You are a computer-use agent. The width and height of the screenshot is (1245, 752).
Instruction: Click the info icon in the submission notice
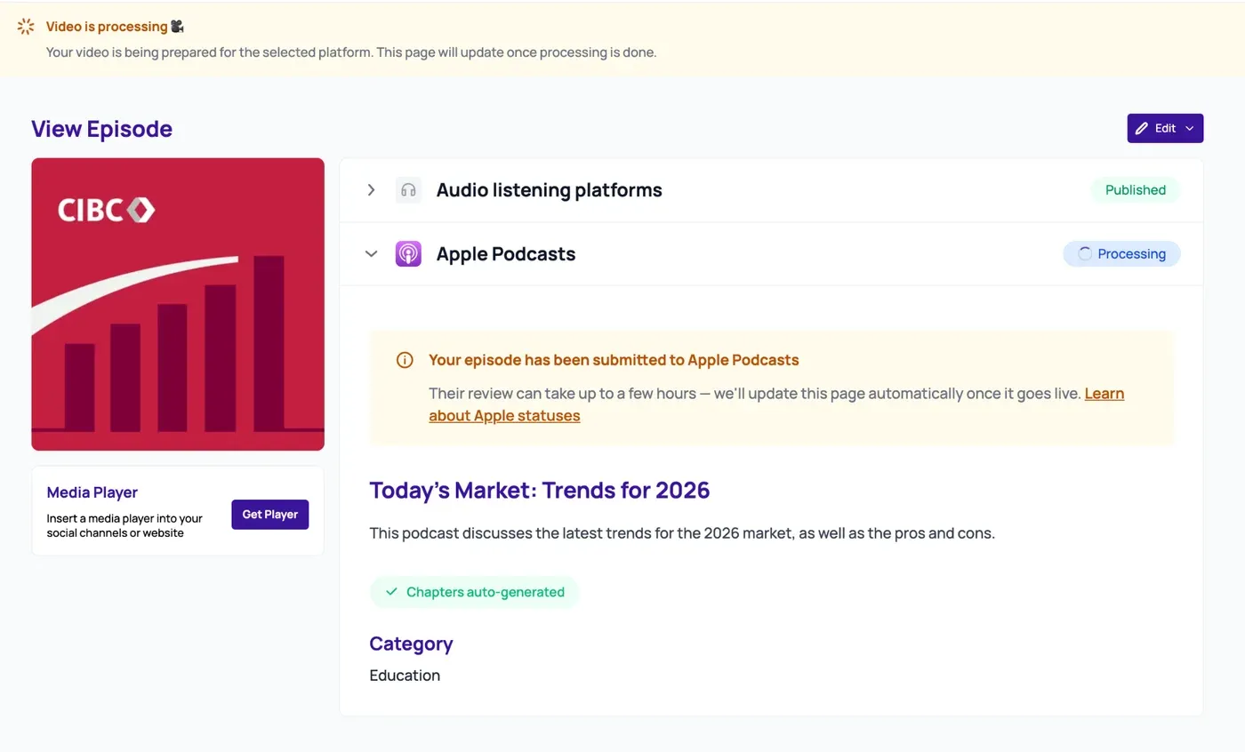[x=405, y=360]
